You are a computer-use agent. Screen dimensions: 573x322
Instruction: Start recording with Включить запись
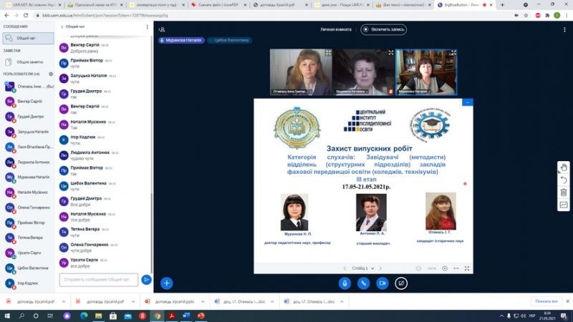tap(383, 29)
